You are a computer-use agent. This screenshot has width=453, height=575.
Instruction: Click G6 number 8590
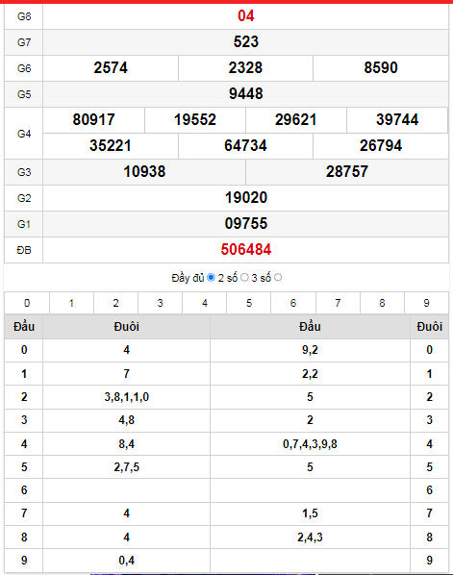pos(381,68)
